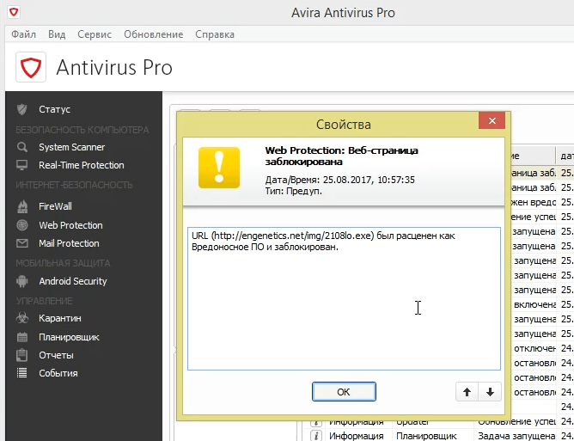Close the Свойства dialog
Screen dimensions: 574x441
tap(492, 120)
